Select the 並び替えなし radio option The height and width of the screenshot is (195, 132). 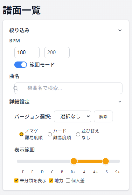coord(78,134)
